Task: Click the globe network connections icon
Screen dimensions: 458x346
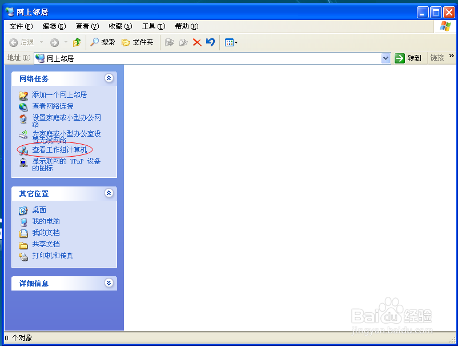Action: point(23,107)
